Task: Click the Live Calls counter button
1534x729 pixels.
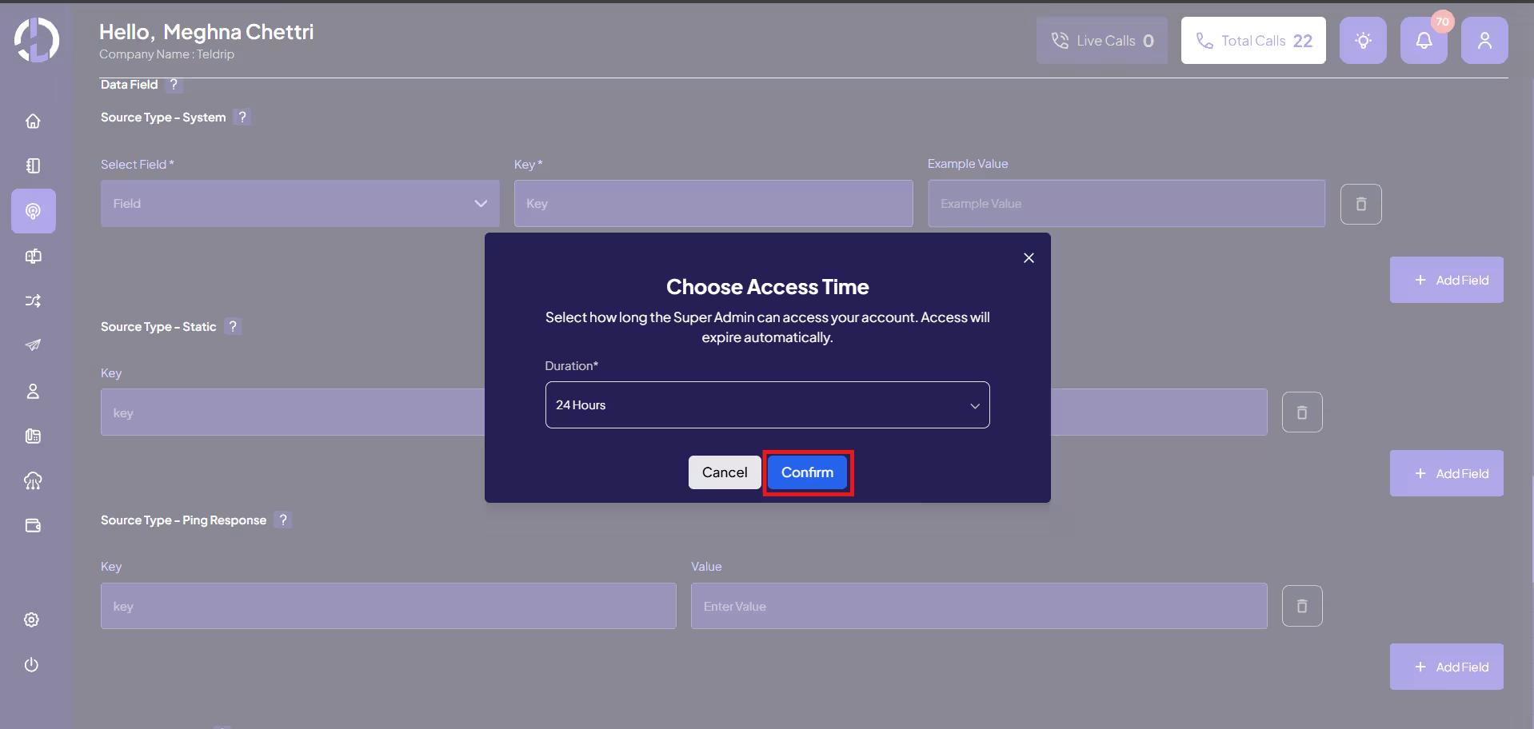Action: [1101, 41]
